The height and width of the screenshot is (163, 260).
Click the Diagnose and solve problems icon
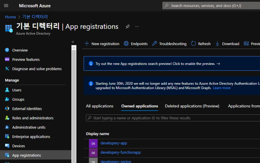7,69
